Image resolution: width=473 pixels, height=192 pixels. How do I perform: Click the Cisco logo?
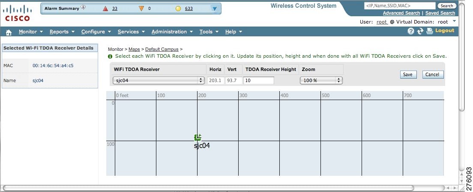[18, 13]
